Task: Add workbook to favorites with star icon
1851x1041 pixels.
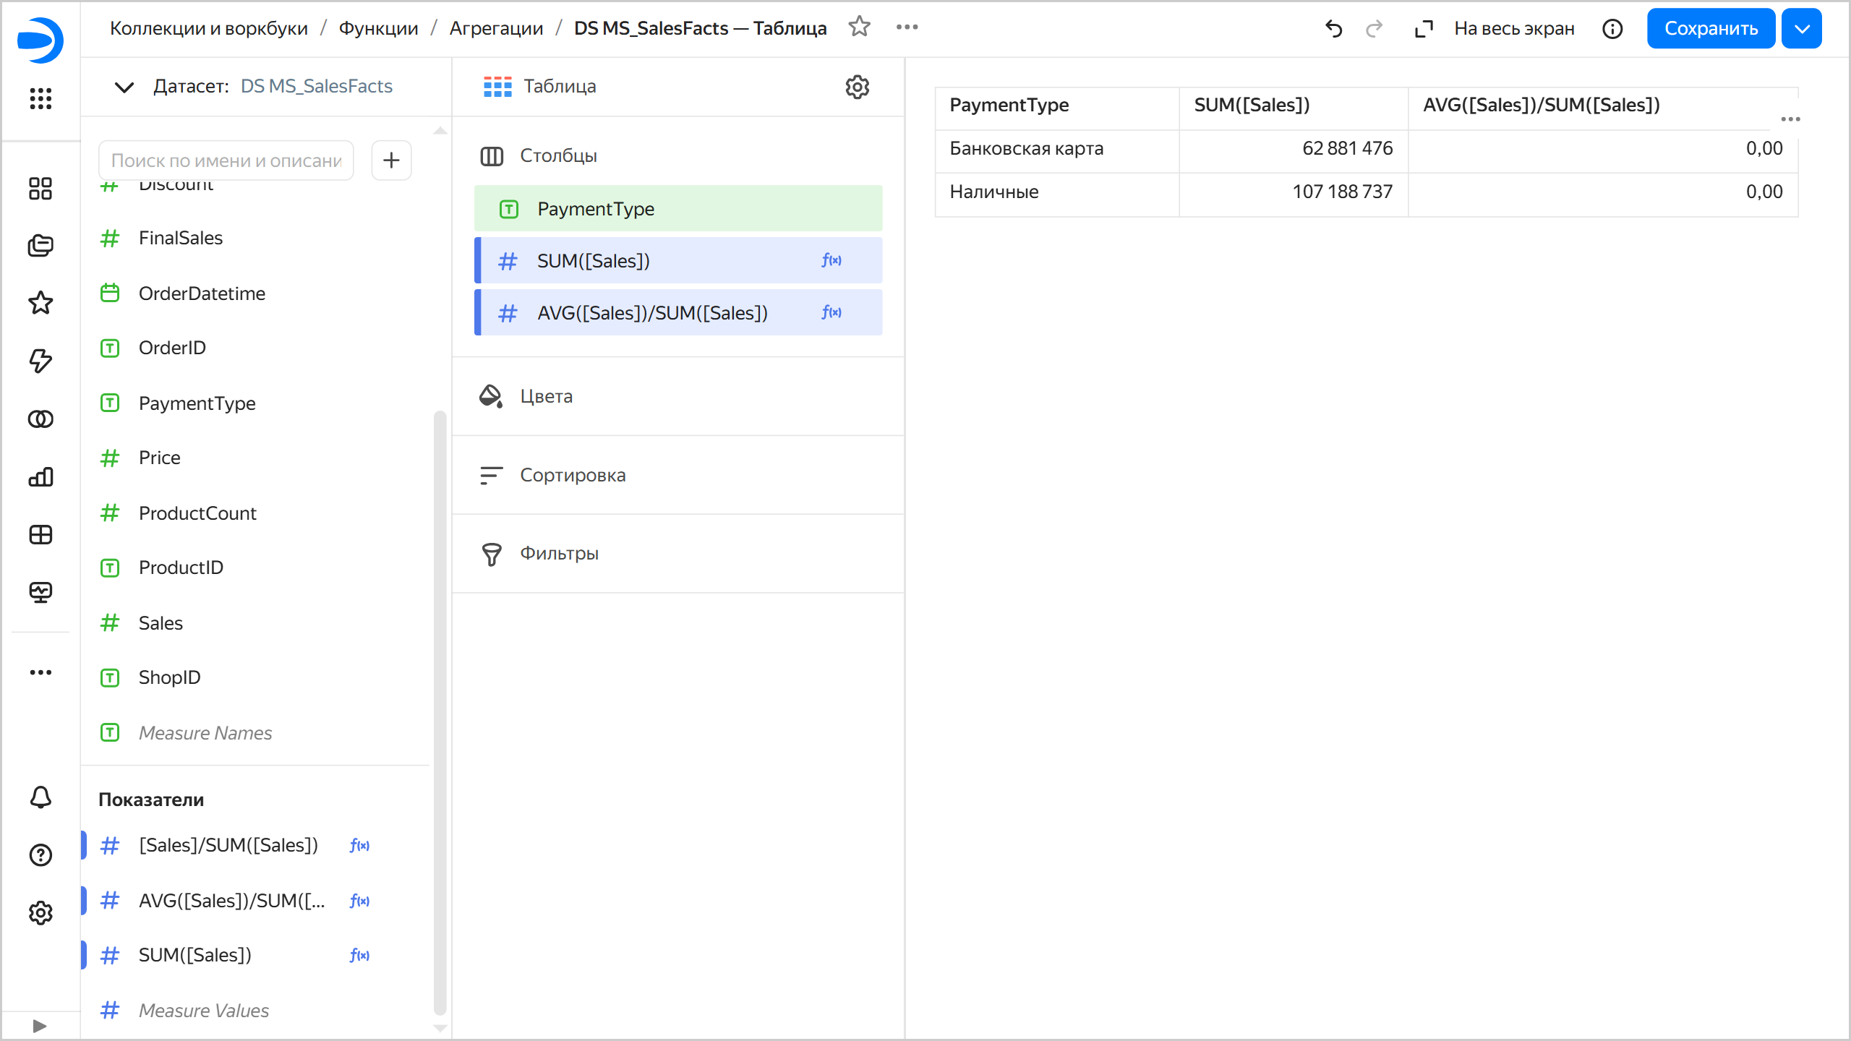Action: pyautogui.click(x=859, y=27)
